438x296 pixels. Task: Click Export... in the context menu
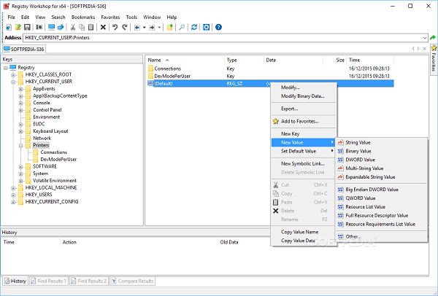pos(290,109)
